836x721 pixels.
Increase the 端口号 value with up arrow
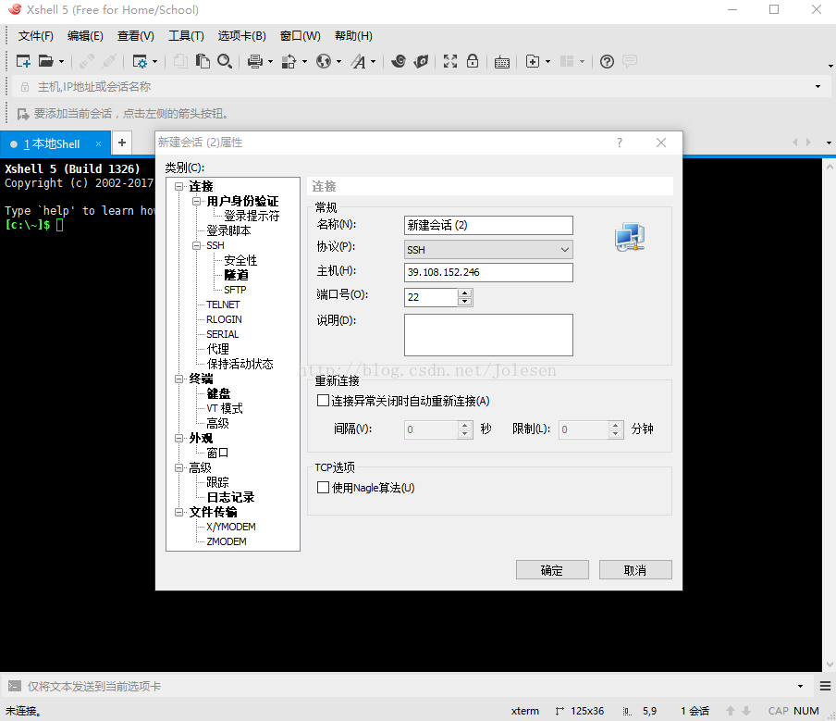pyautogui.click(x=465, y=293)
